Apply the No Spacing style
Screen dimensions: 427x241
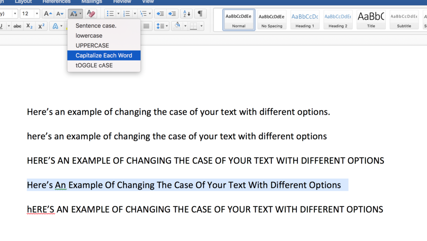[x=272, y=20]
